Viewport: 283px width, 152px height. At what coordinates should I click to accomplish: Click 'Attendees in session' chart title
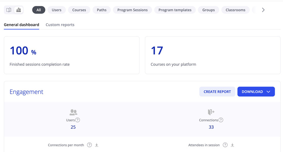click(204, 145)
